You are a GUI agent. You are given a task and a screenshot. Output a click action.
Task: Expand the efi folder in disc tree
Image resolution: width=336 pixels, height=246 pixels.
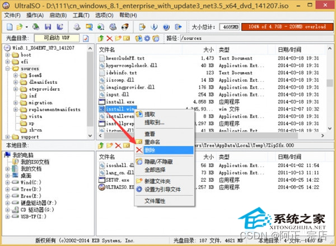[x=7, y=62]
